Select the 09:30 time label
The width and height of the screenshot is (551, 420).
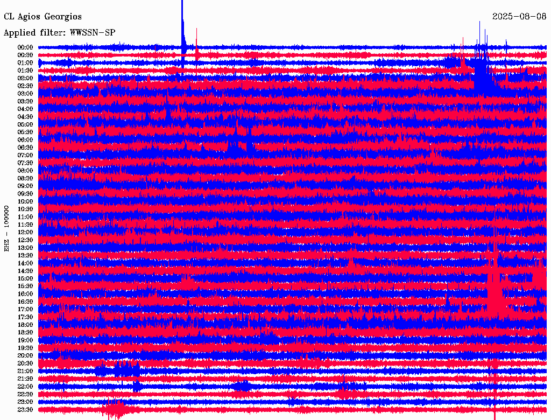pos(25,194)
